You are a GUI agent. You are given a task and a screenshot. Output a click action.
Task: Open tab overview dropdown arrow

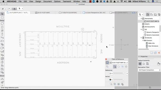136,13
